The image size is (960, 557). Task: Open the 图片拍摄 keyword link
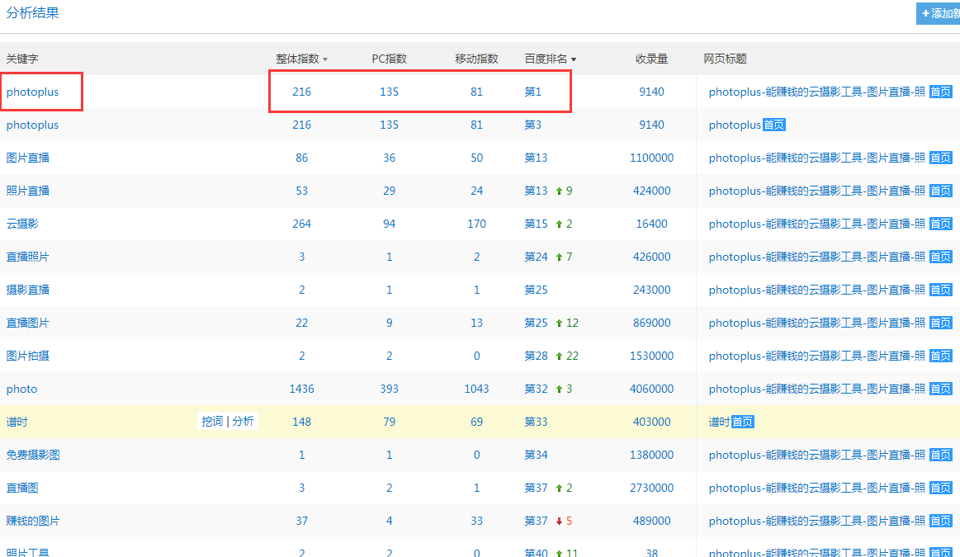[27, 356]
